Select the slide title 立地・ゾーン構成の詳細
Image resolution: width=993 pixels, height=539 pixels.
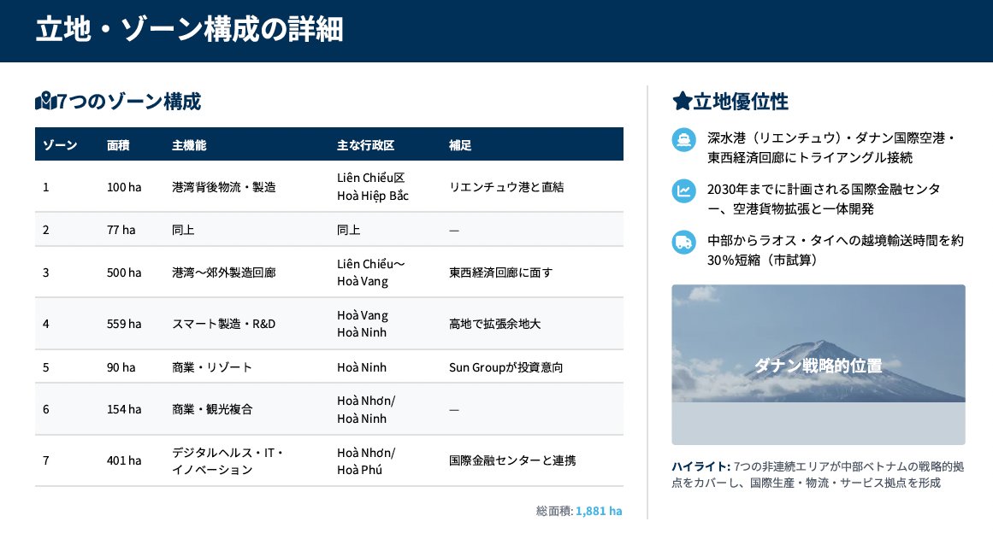pyautogui.click(x=189, y=30)
